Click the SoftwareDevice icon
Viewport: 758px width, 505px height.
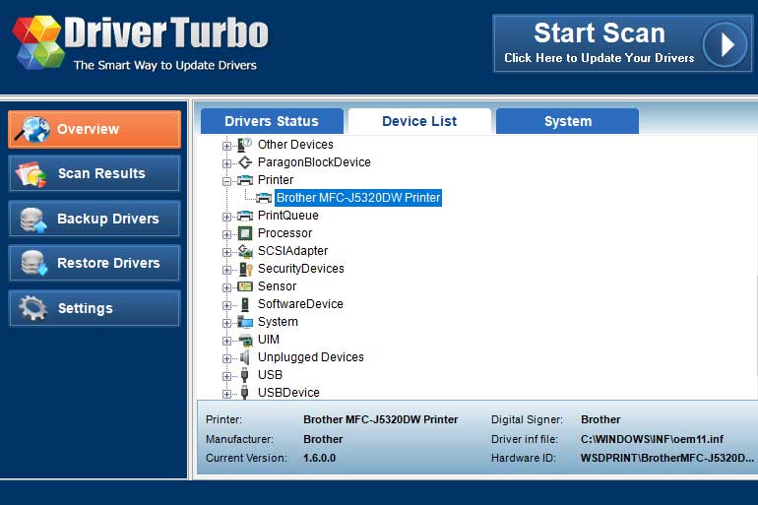coord(245,304)
